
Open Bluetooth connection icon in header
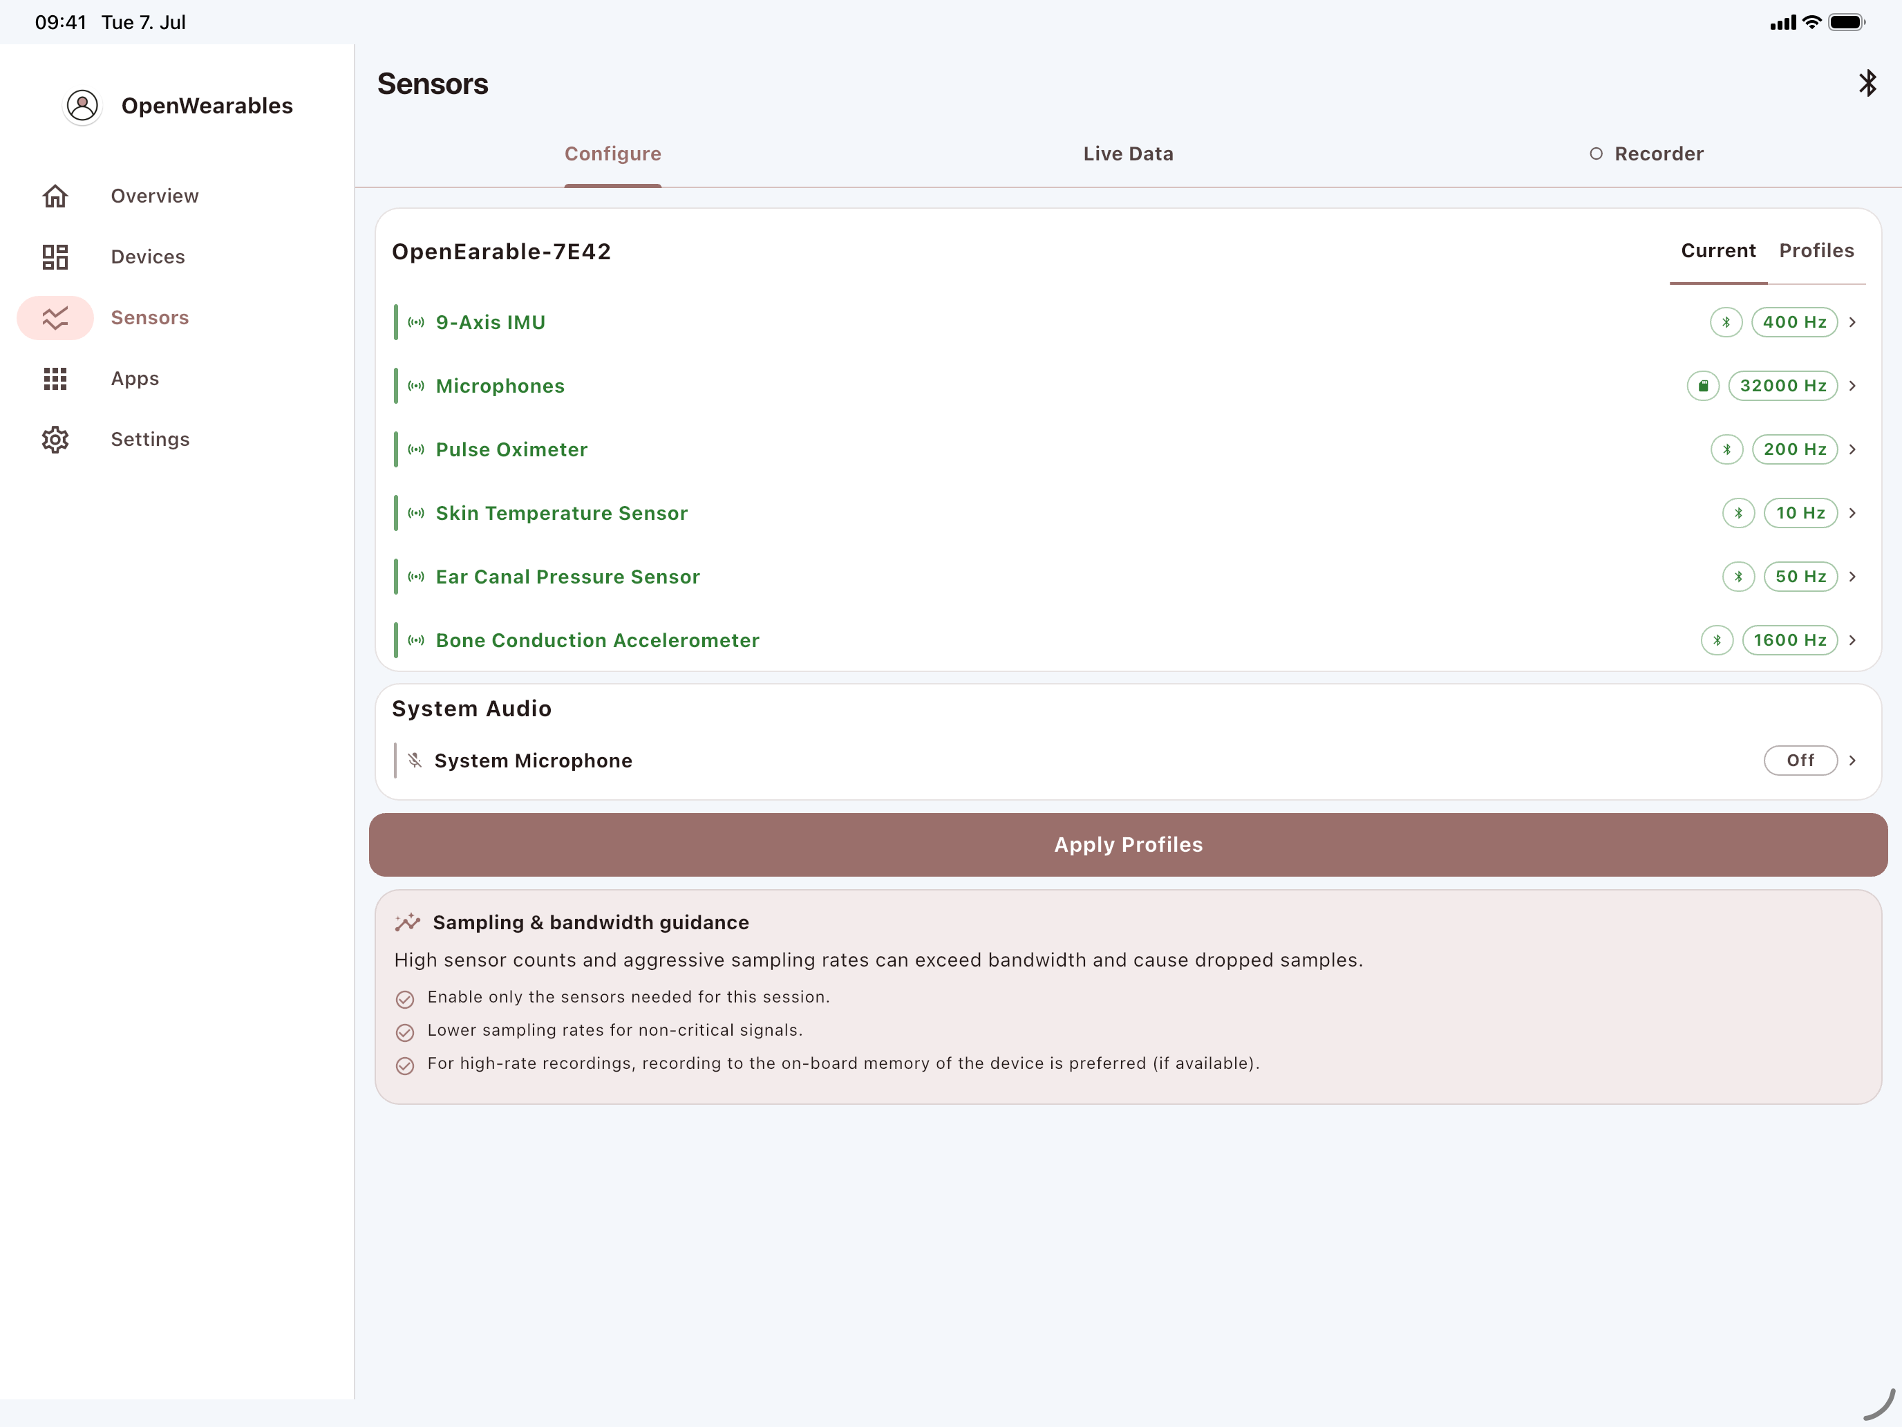(1867, 84)
